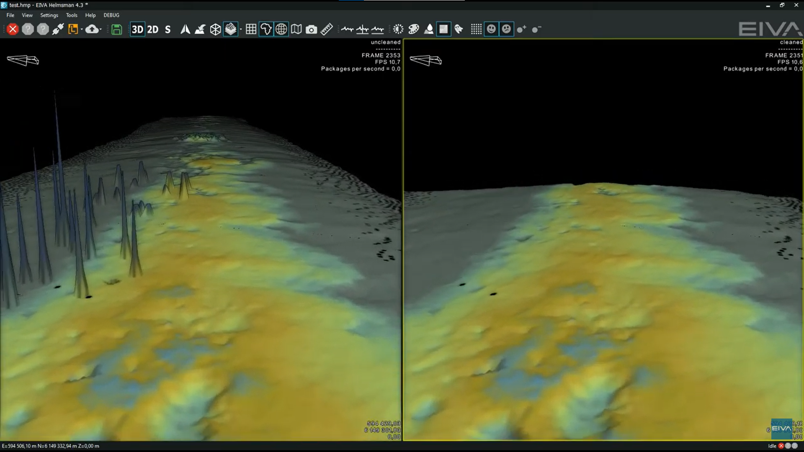Click the brightness/contrast sun icon
This screenshot has height=452, width=804.
[398, 29]
